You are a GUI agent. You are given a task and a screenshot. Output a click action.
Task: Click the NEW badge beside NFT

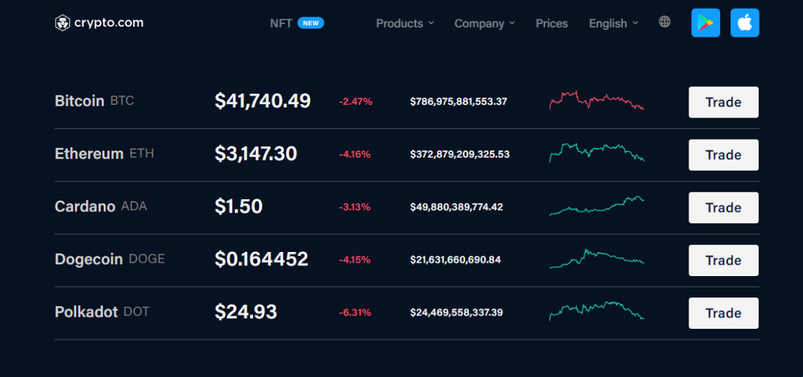pyautogui.click(x=310, y=23)
